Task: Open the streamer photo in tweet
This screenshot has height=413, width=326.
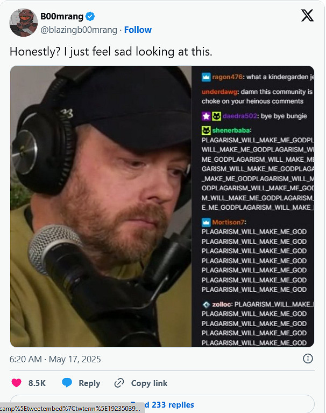Action: [x=101, y=206]
